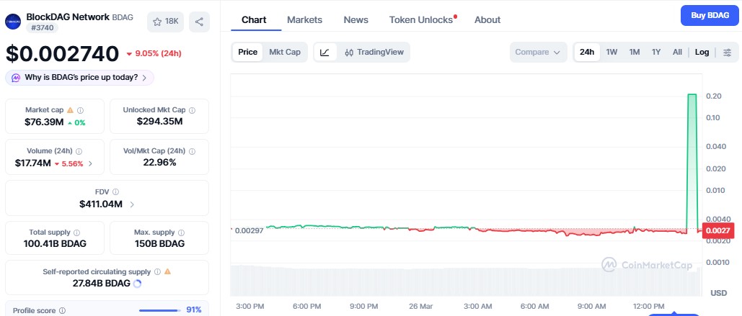742x316 pixels.
Task: Open the FDV info icon
Action: point(116,192)
